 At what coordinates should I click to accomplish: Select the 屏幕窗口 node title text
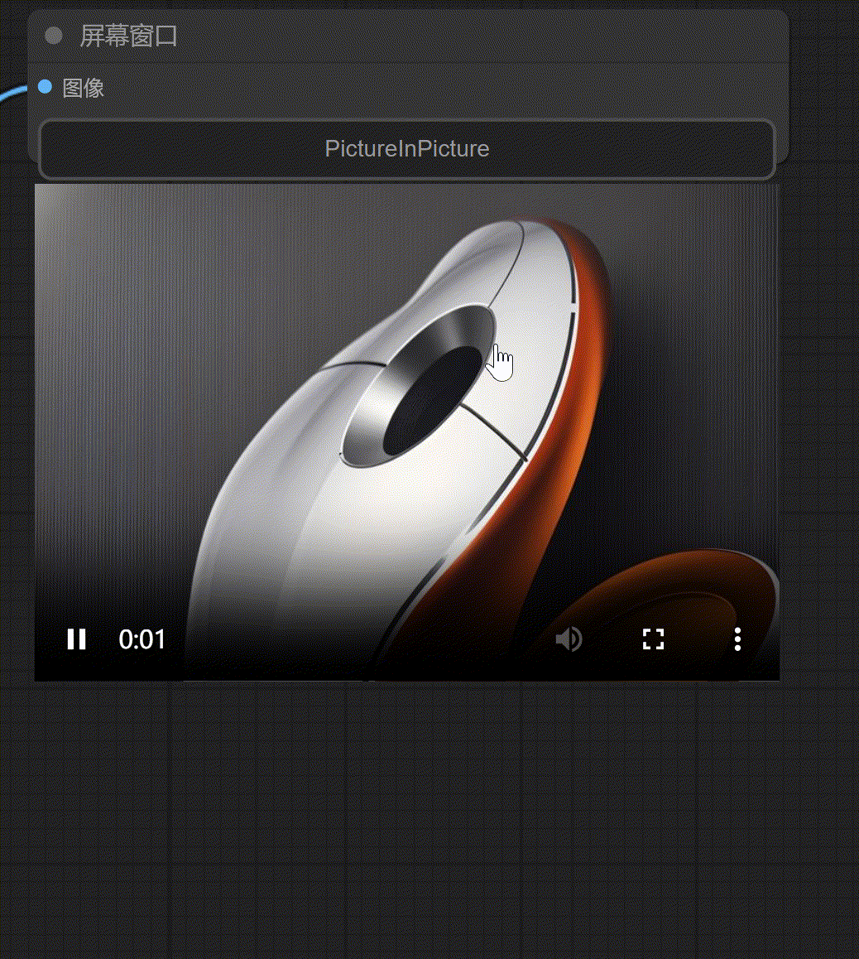coord(128,36)
